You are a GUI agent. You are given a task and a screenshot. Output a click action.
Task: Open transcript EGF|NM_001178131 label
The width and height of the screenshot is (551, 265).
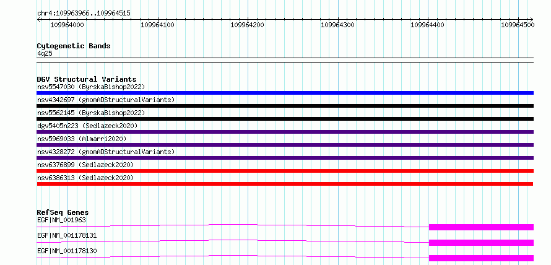[67, 235]
